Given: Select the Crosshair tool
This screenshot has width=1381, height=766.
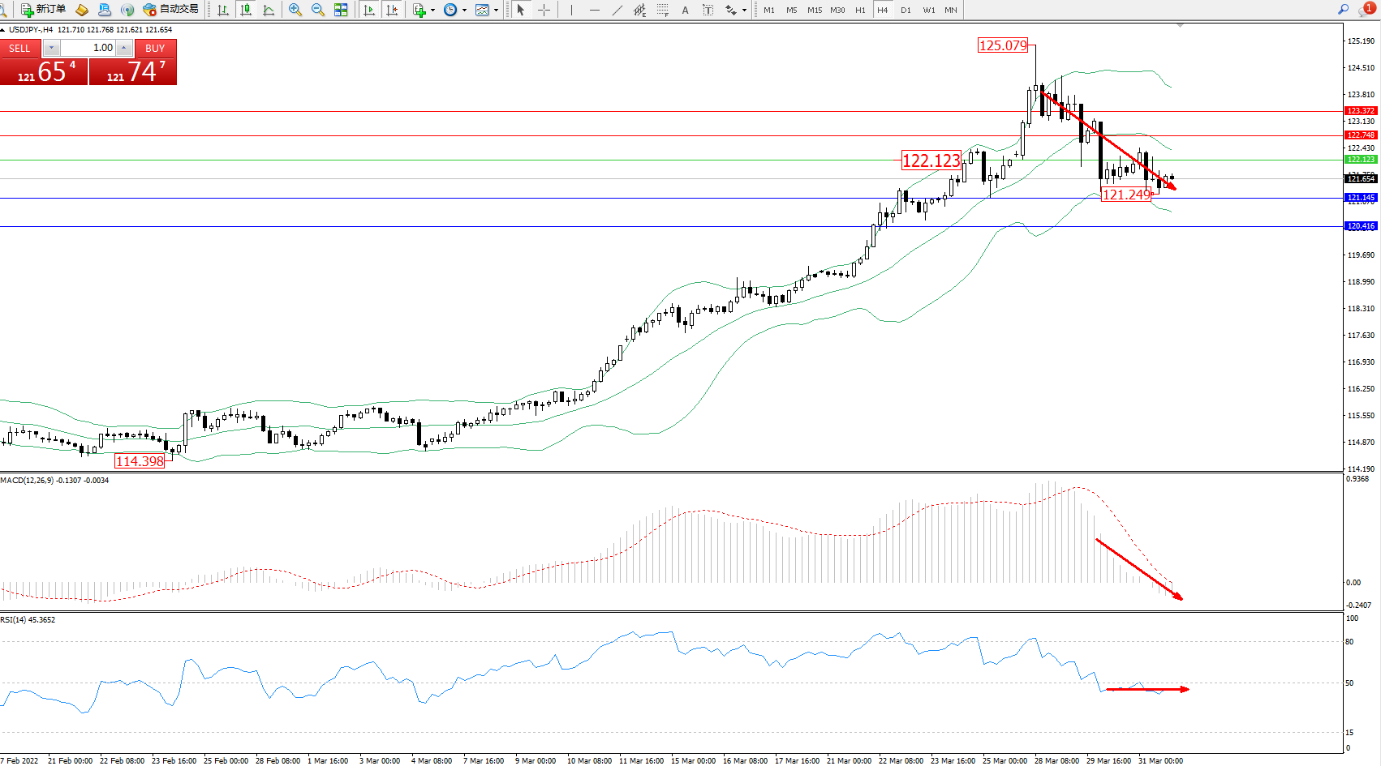Looking at the screenshot, I should tap(544, 10).
